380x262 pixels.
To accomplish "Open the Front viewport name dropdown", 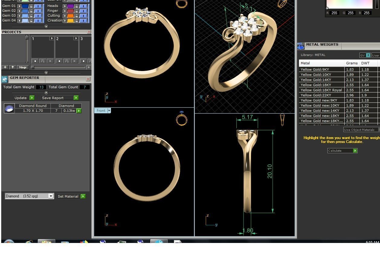I will pyautogui.click(x=109, y=111).
